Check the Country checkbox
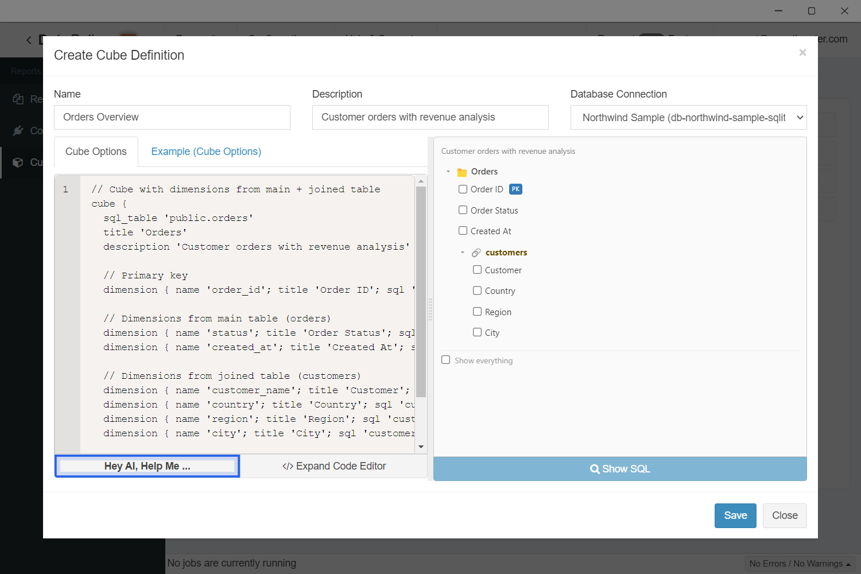Screen dimensions: 861x574 (477, 290)
